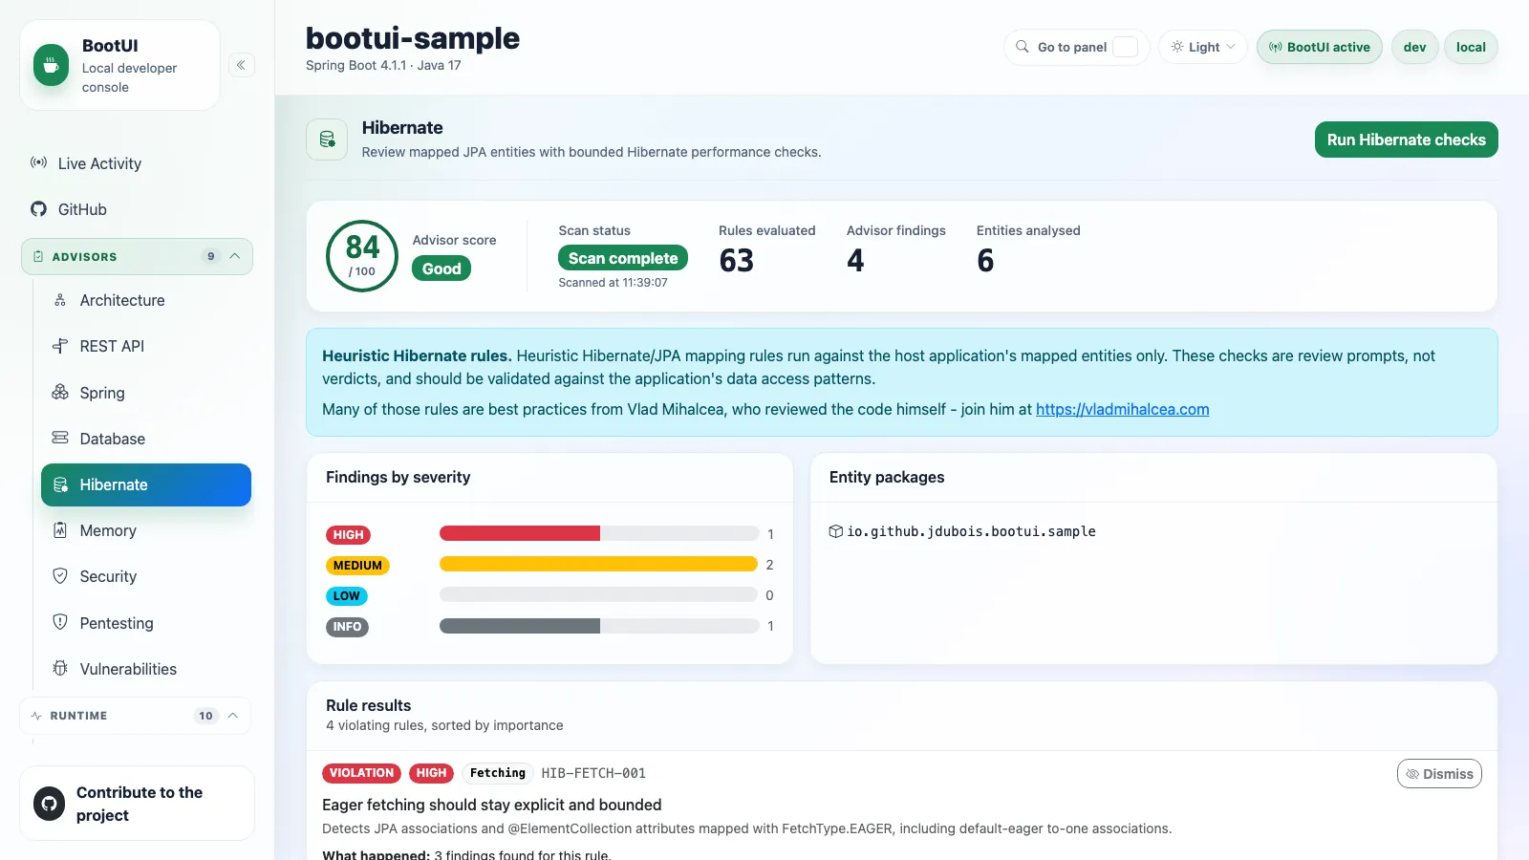Open the Memory advisor
The image size is (1529, 860).
pos(146,530)
